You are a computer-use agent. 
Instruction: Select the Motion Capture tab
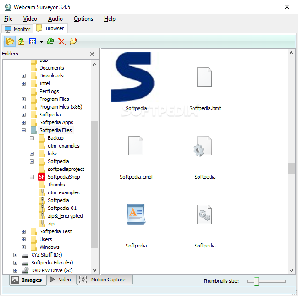(105, 280)
